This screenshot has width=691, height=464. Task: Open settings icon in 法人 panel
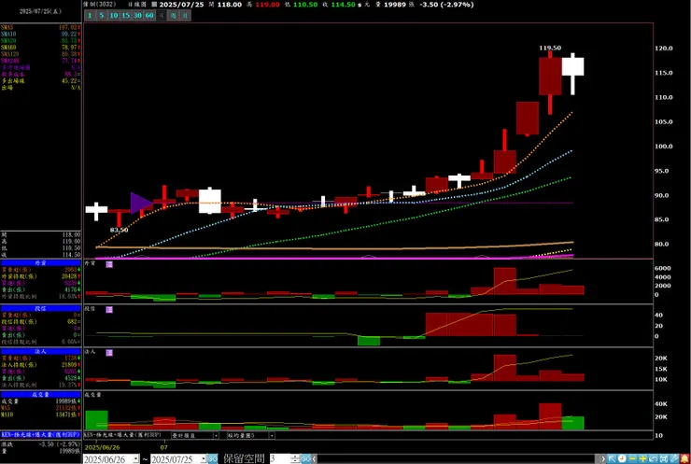[x=109, y=353]
